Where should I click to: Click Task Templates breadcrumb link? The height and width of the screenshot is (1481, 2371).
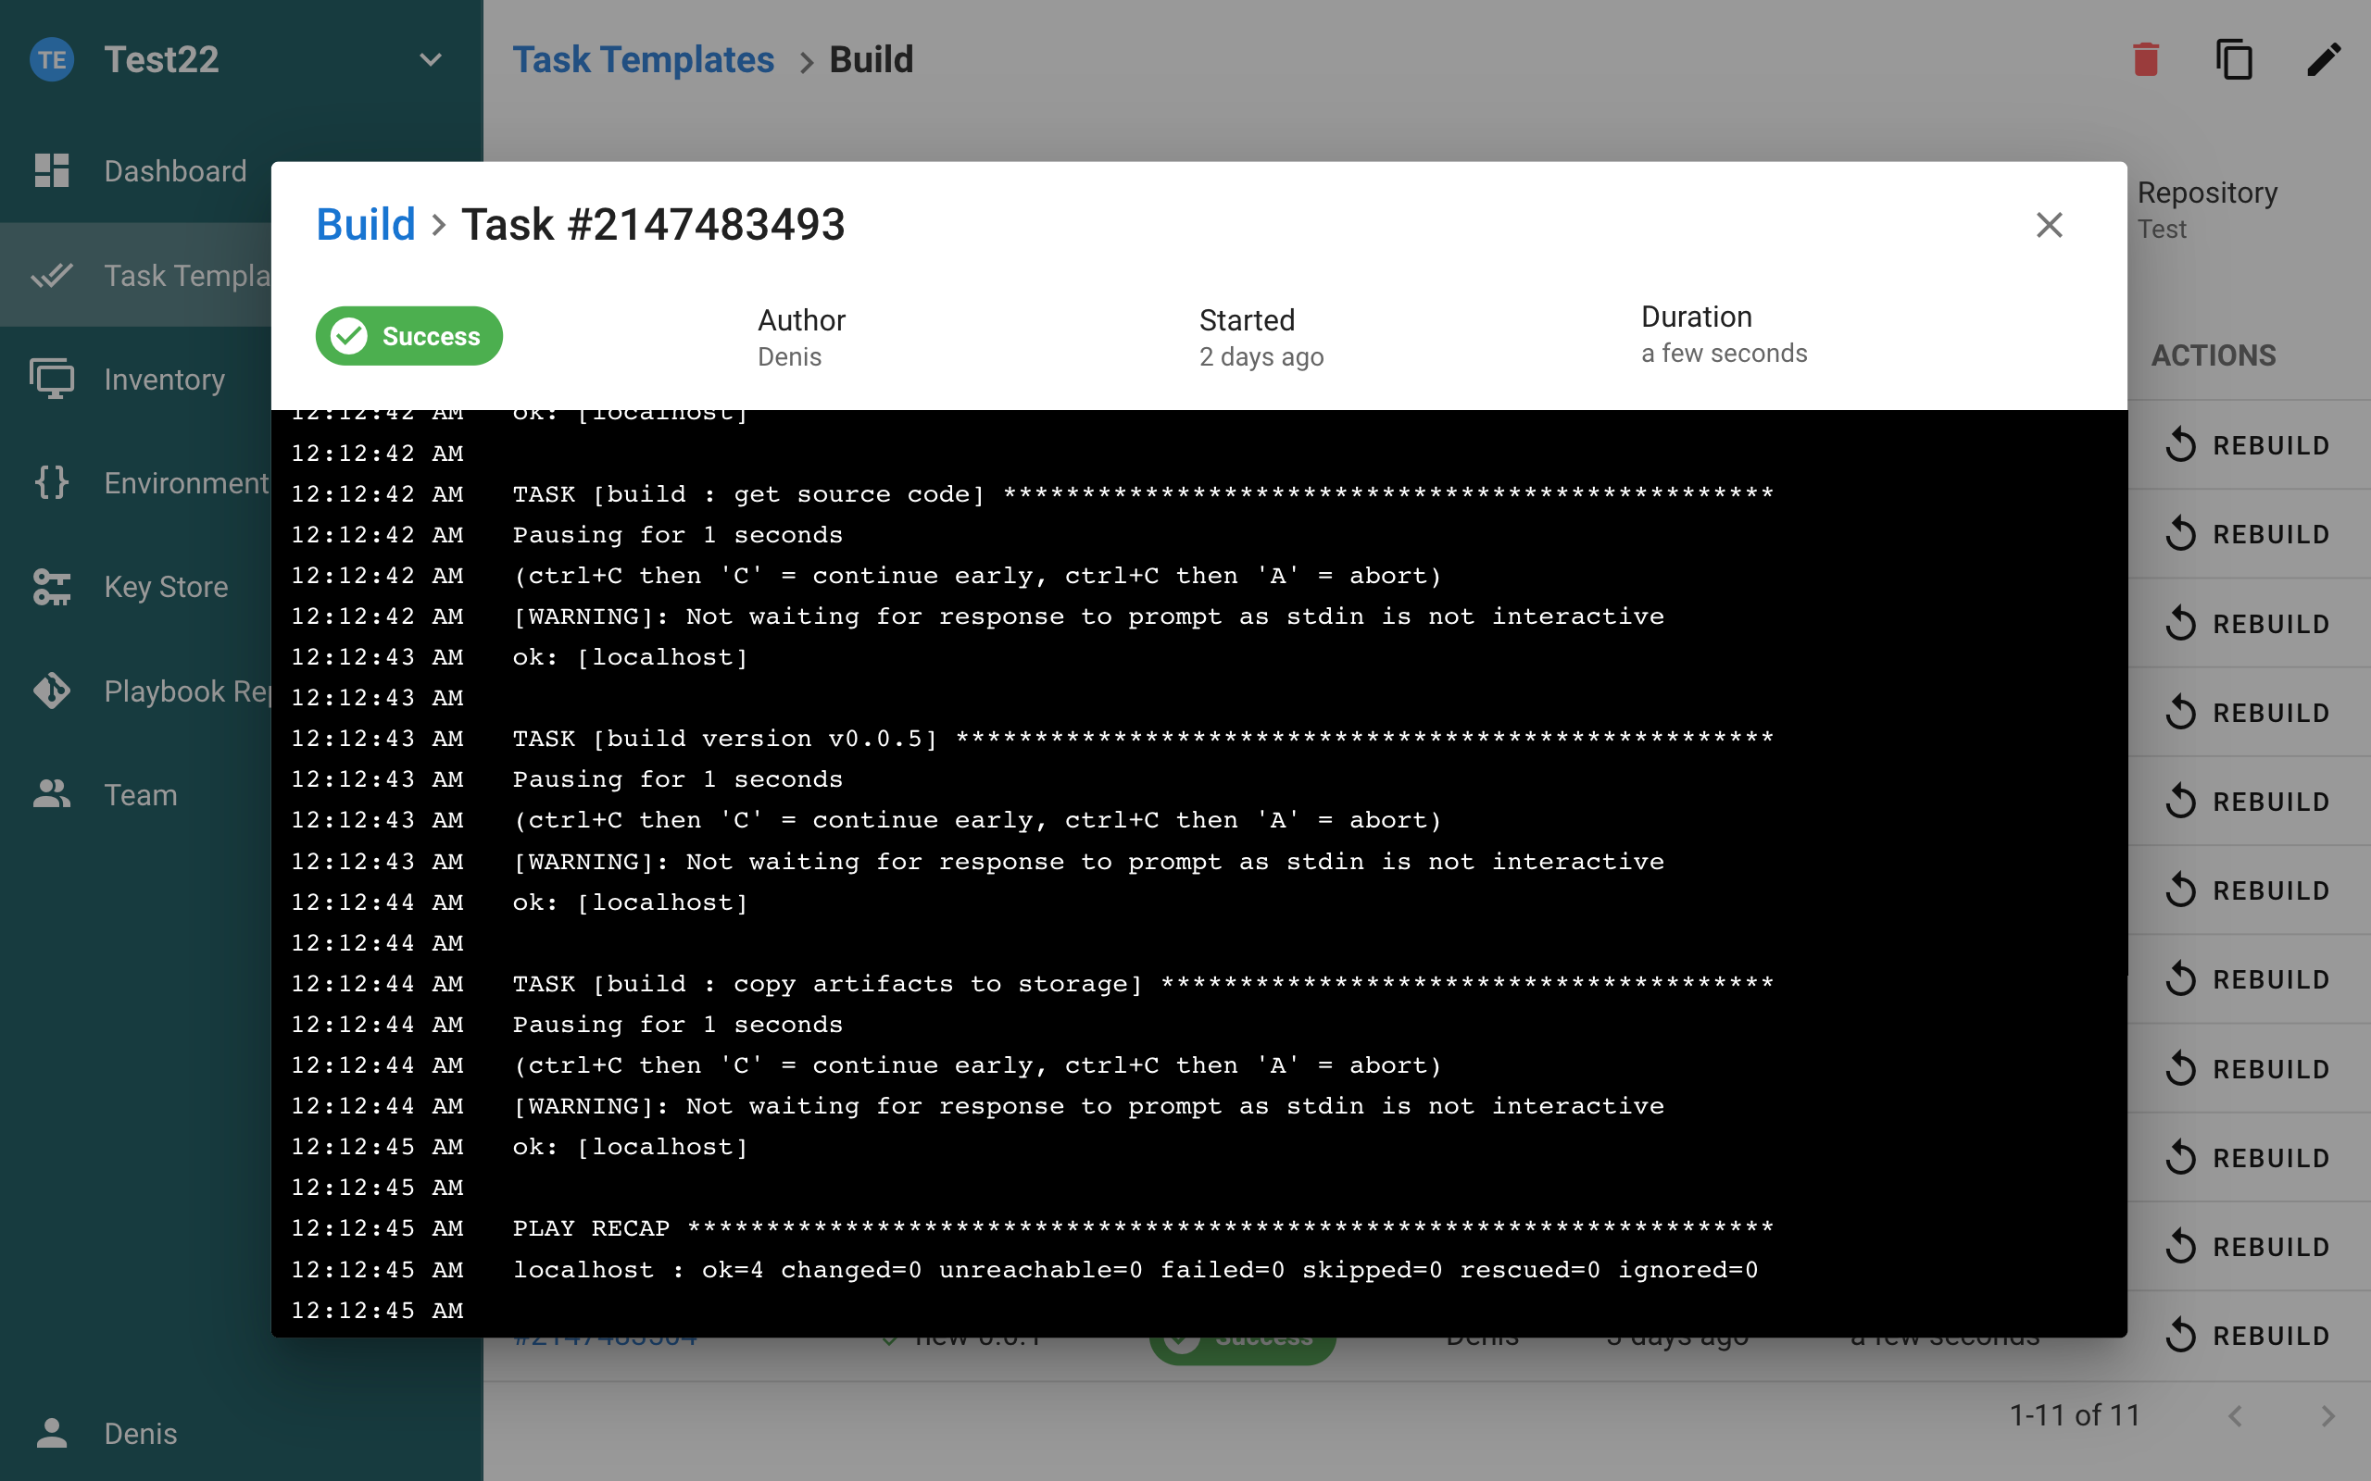coord(643,60)
